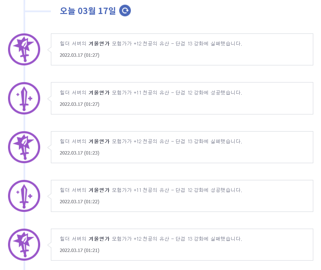Click the broken sword icon for 01:21 entry

pyautogui.click(x=24, y=245)
